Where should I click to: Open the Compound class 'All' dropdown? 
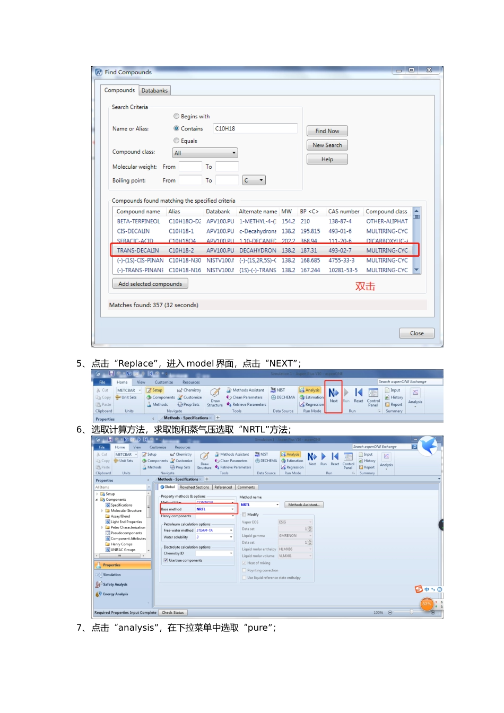[x=205, y=153]
